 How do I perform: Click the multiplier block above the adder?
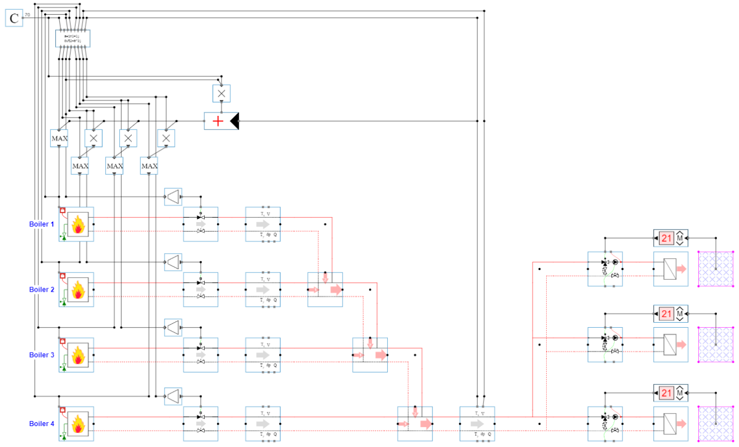[x=221, y=93]
